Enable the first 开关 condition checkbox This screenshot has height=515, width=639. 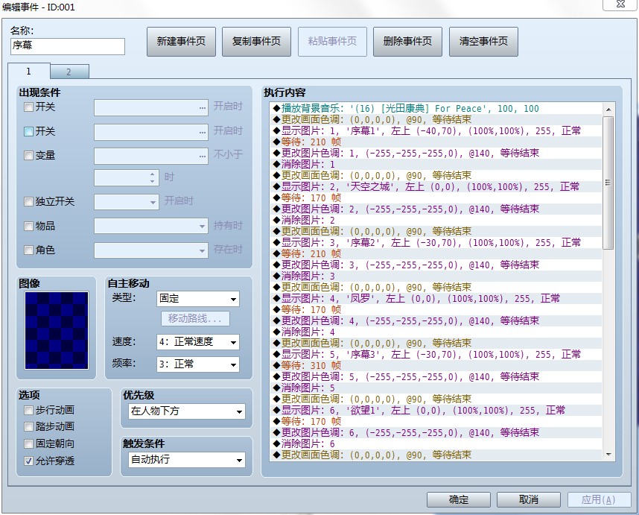[x=28, y=107]
